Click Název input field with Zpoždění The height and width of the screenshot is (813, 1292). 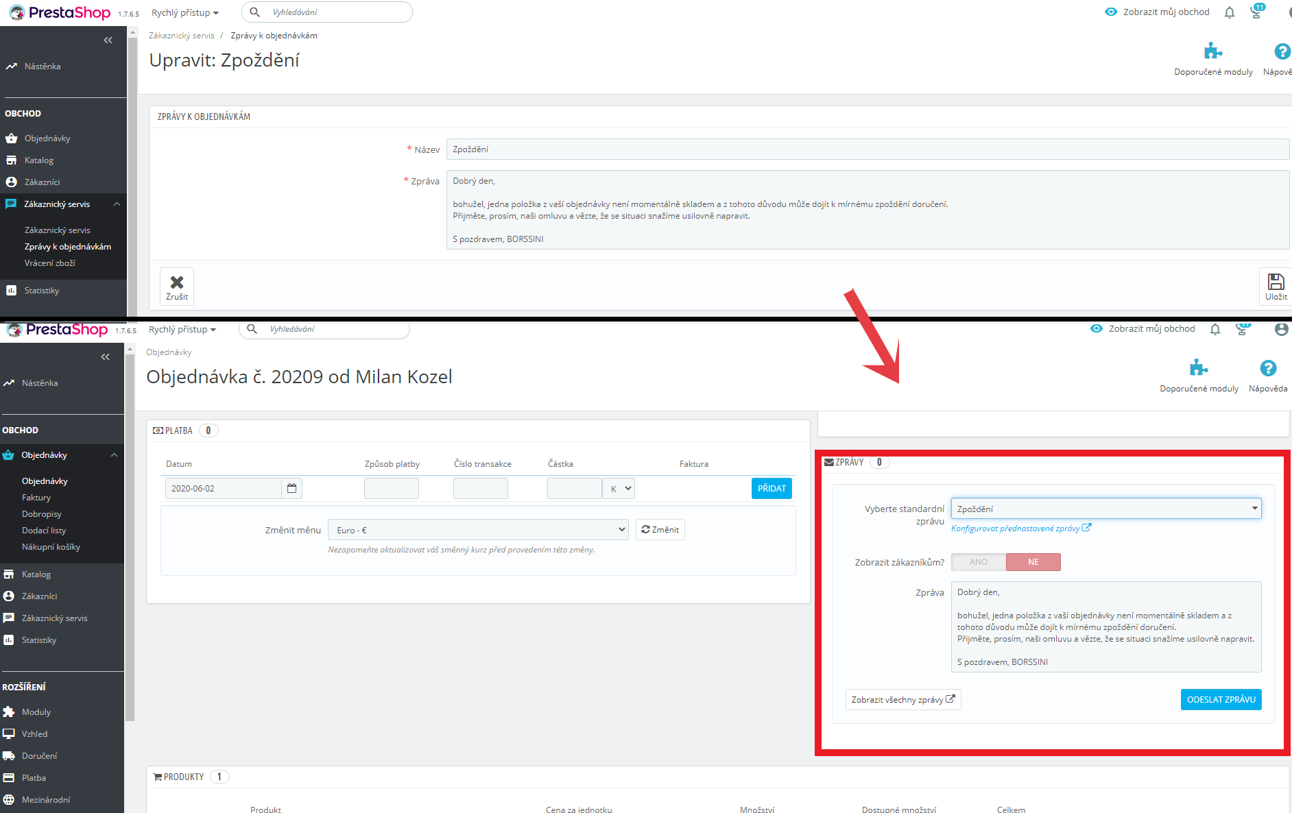(868, 149)
